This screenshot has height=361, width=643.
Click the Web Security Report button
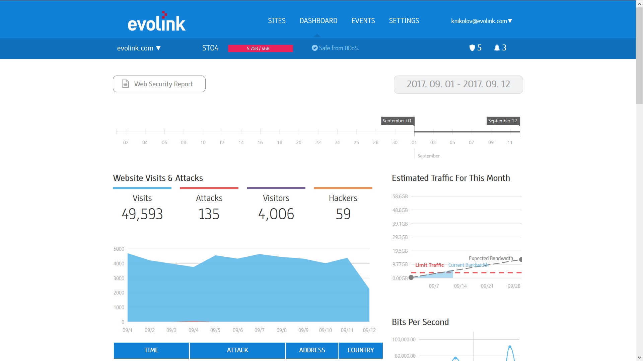159,84
